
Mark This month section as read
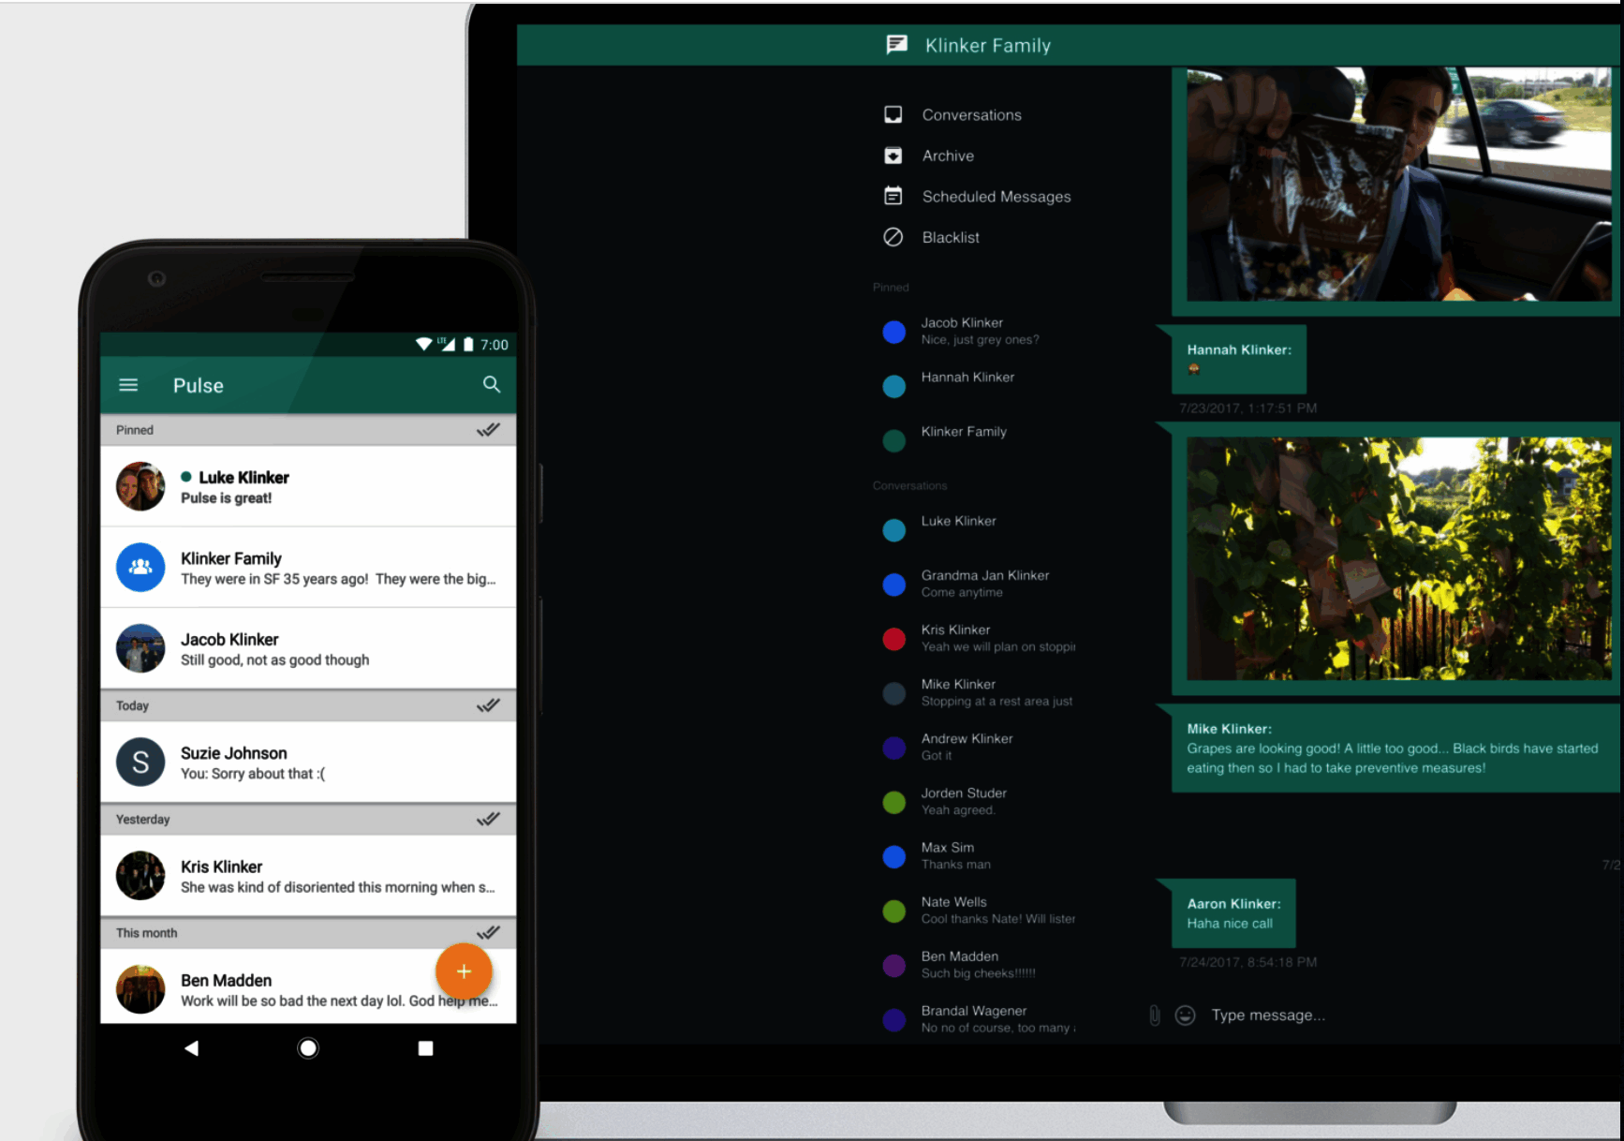[x=488, y=932]
